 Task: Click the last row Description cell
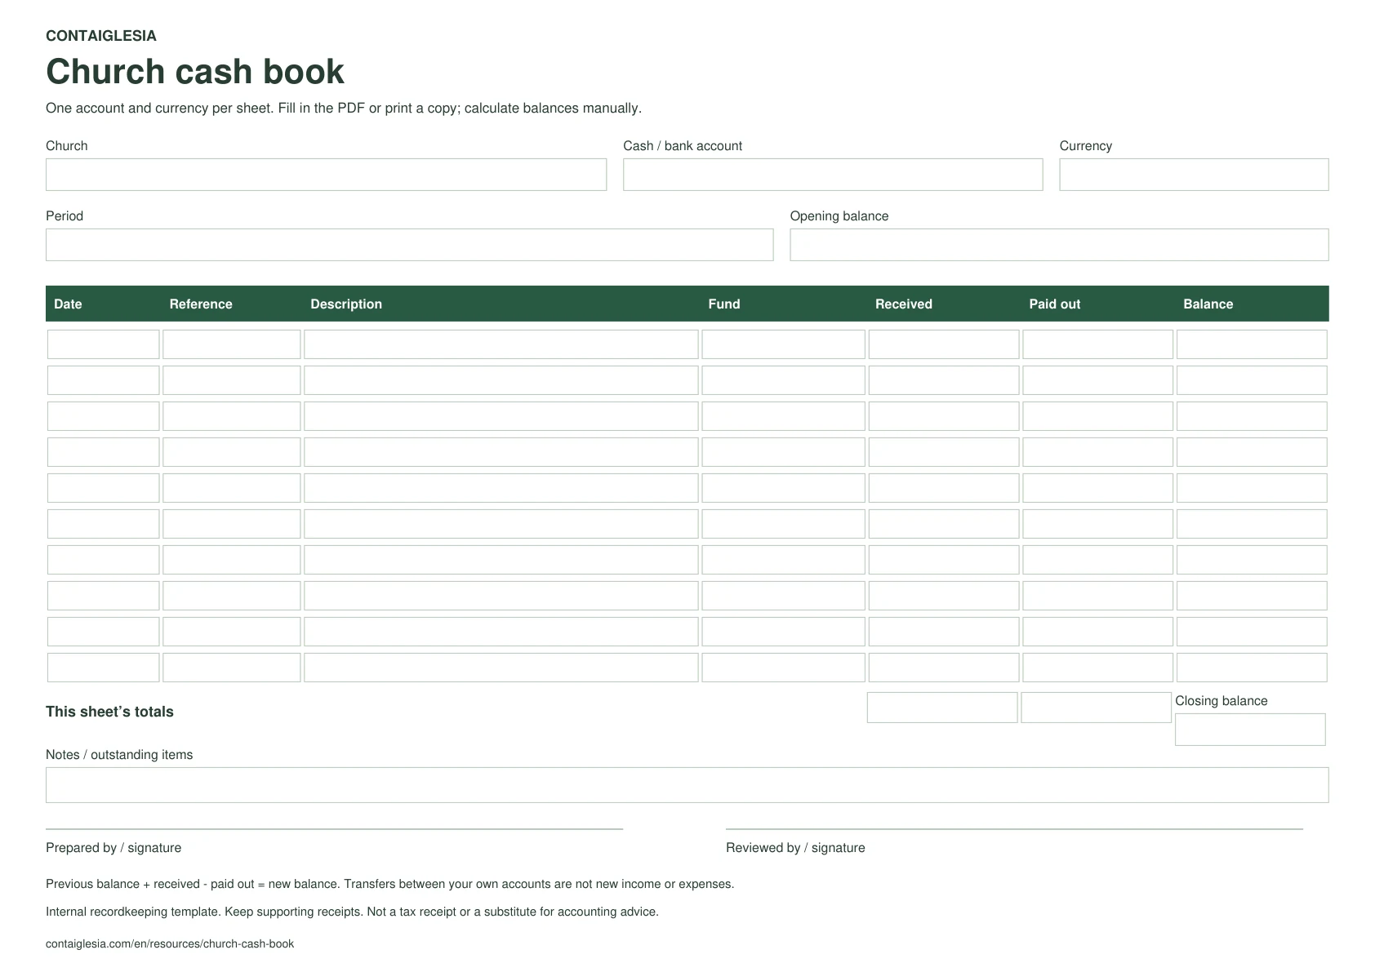501,668
